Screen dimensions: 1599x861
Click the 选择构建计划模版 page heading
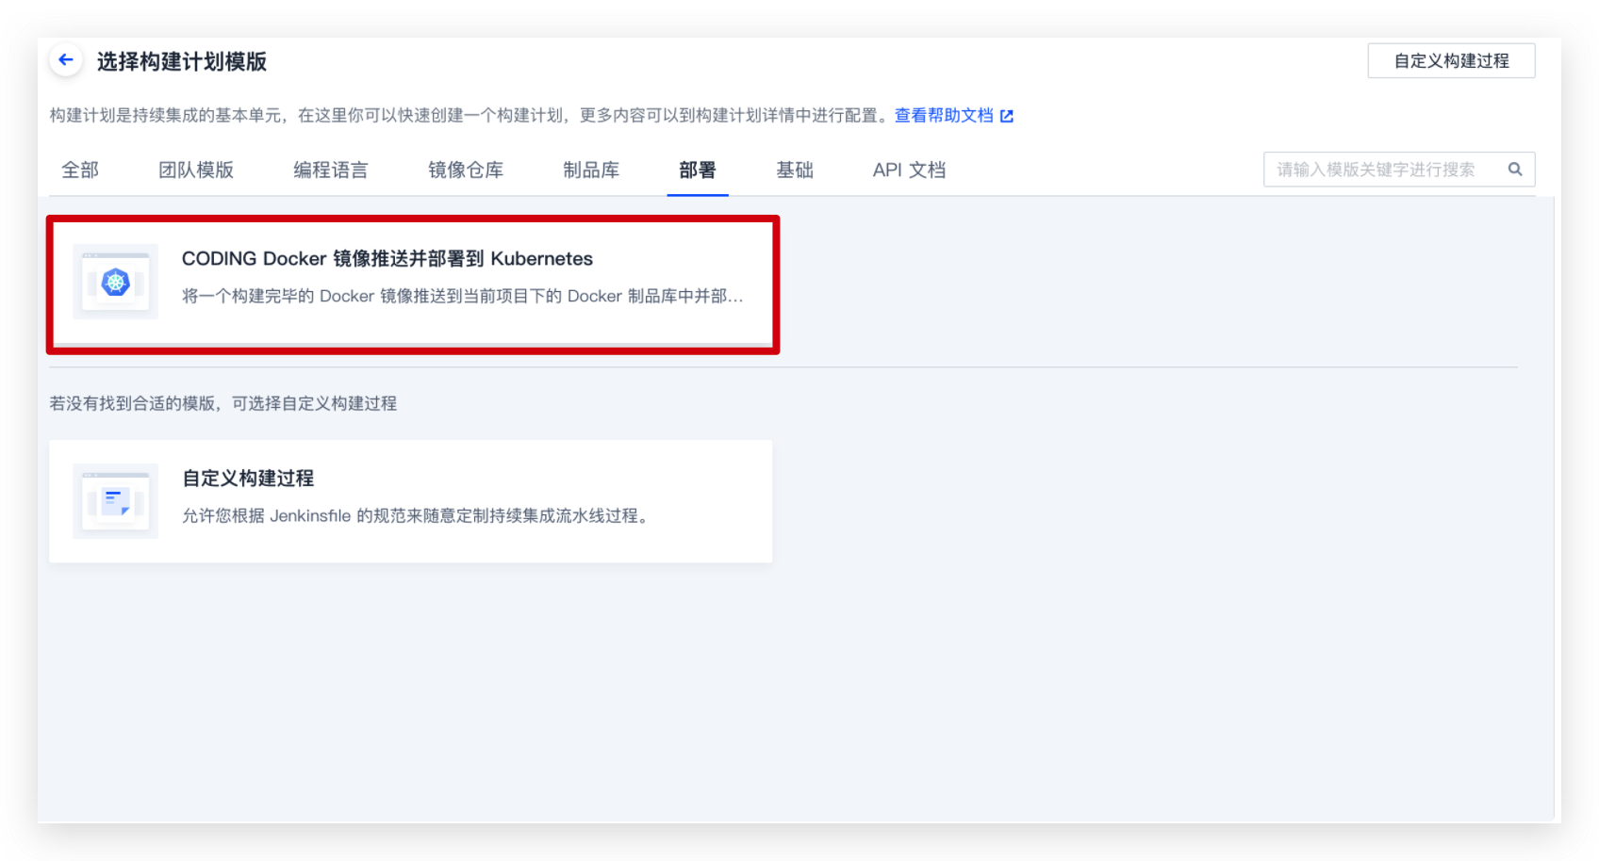(x=182, y=62)
